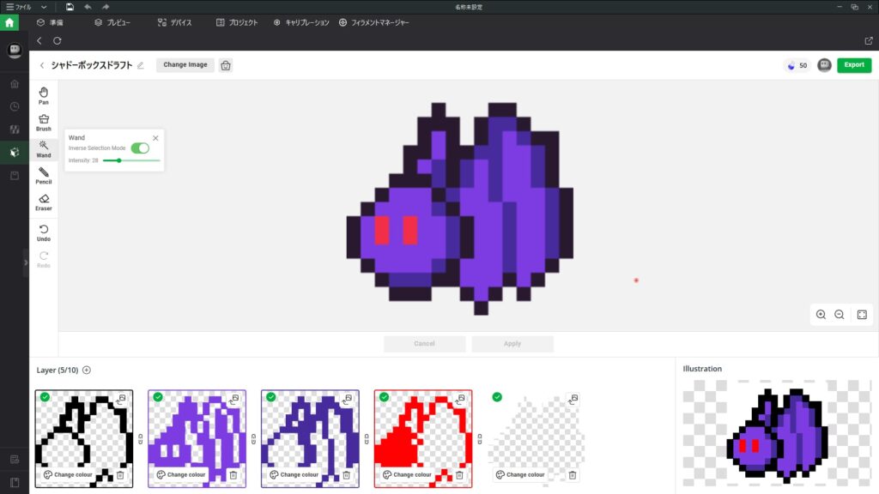Click the Apply button below canvas
This screenshot has width=879, height=494.
coord(512,344)
